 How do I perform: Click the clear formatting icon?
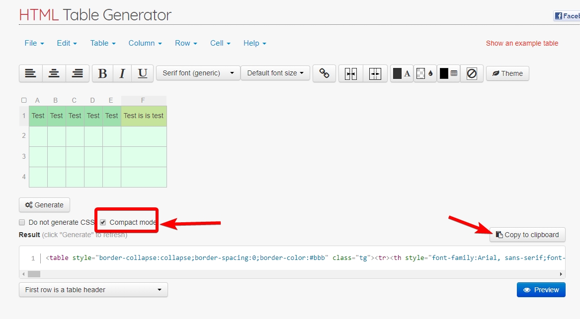[472, 73]
